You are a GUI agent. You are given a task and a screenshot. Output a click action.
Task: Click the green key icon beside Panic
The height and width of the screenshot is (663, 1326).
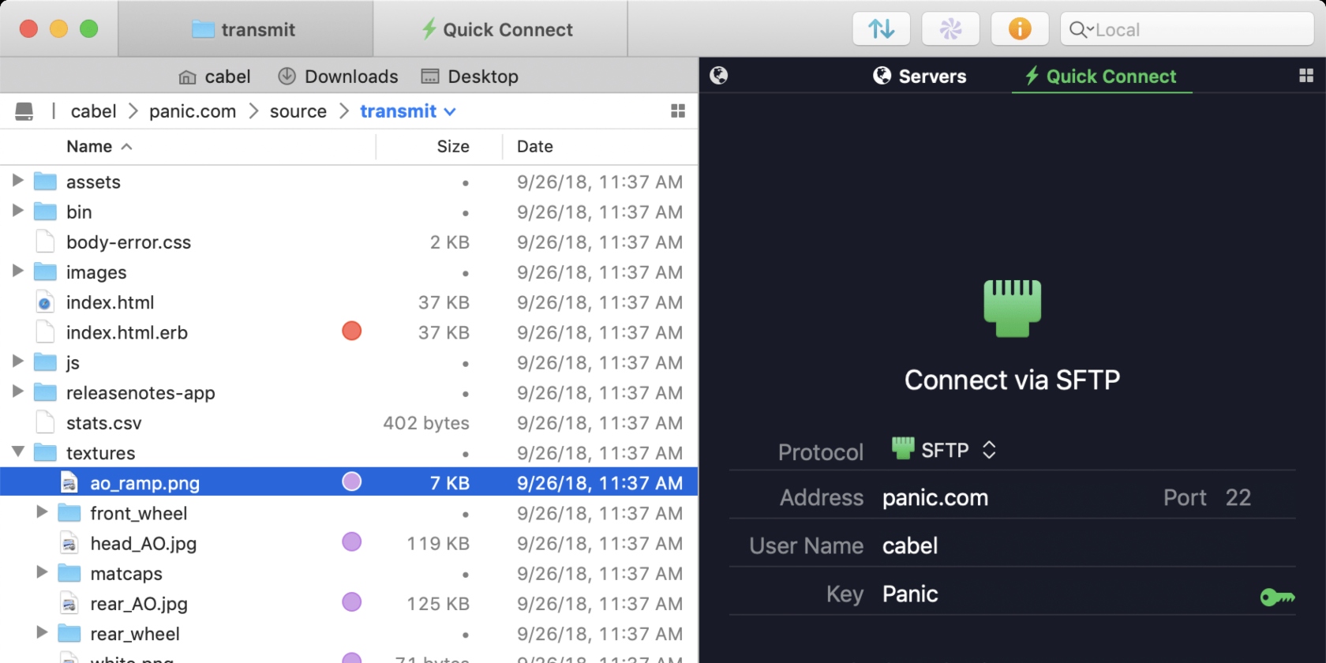(x=1277, y=597)
